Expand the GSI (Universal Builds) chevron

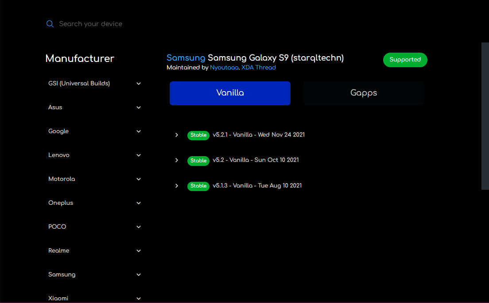point(139,84)
